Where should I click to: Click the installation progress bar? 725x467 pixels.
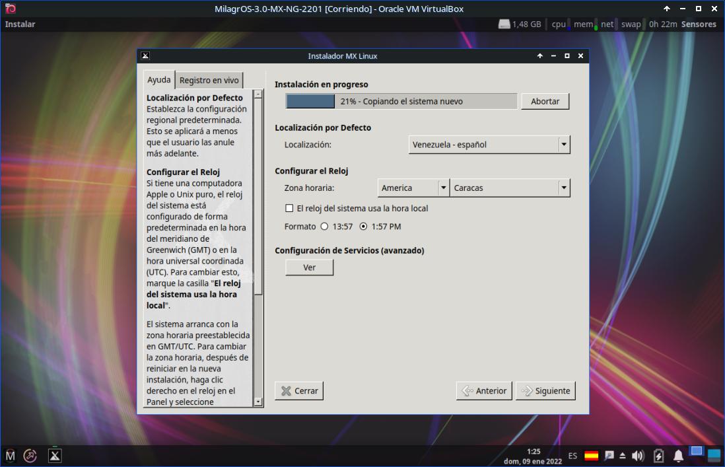tap(401, 102)
